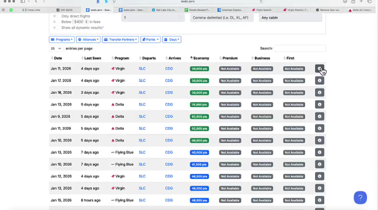Viewport: 378px width, 210px height.
Task: Open the Any cabin selector
Action: coord(290,18)
